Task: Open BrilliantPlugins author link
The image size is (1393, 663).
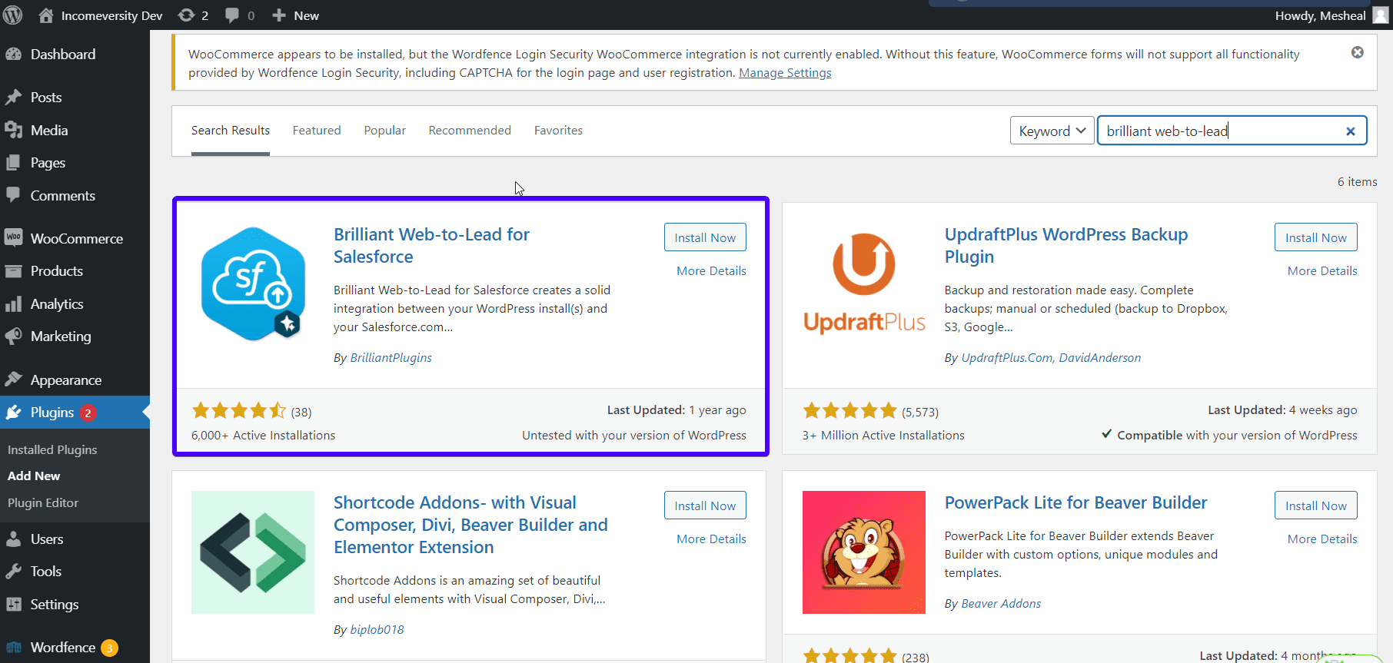Action: click(391, 357)
